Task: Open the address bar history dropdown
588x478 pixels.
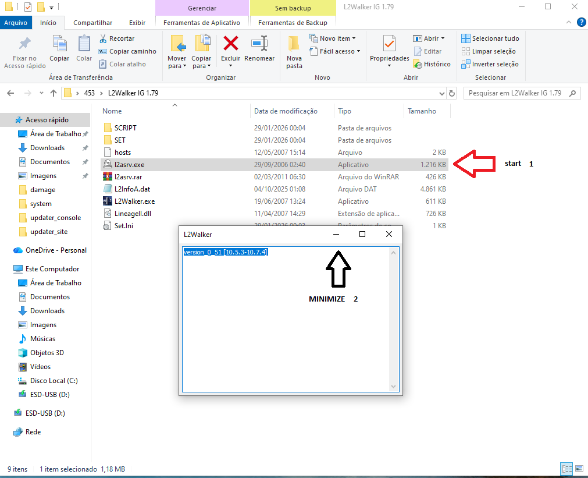Action: pos(442,93)
